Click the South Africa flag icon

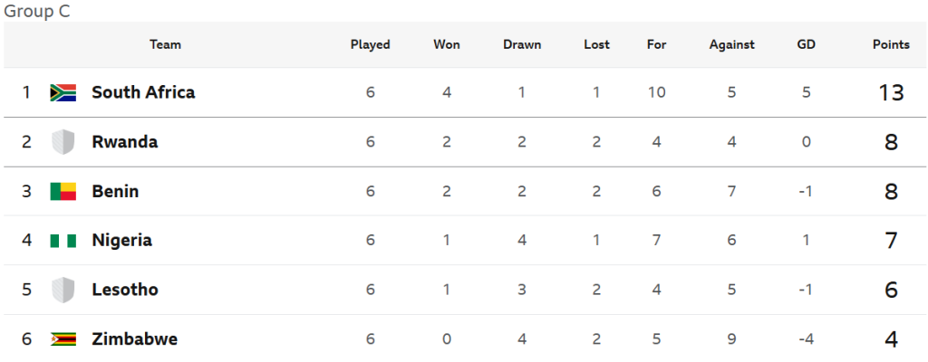(63, 93)
